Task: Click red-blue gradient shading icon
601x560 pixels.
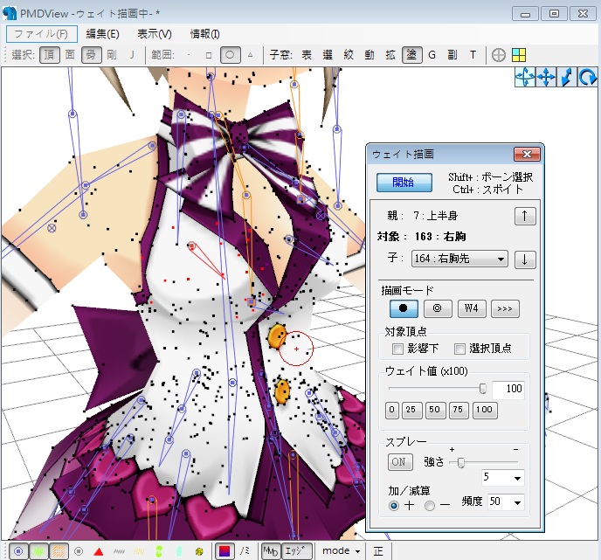Action: [225, 551]
